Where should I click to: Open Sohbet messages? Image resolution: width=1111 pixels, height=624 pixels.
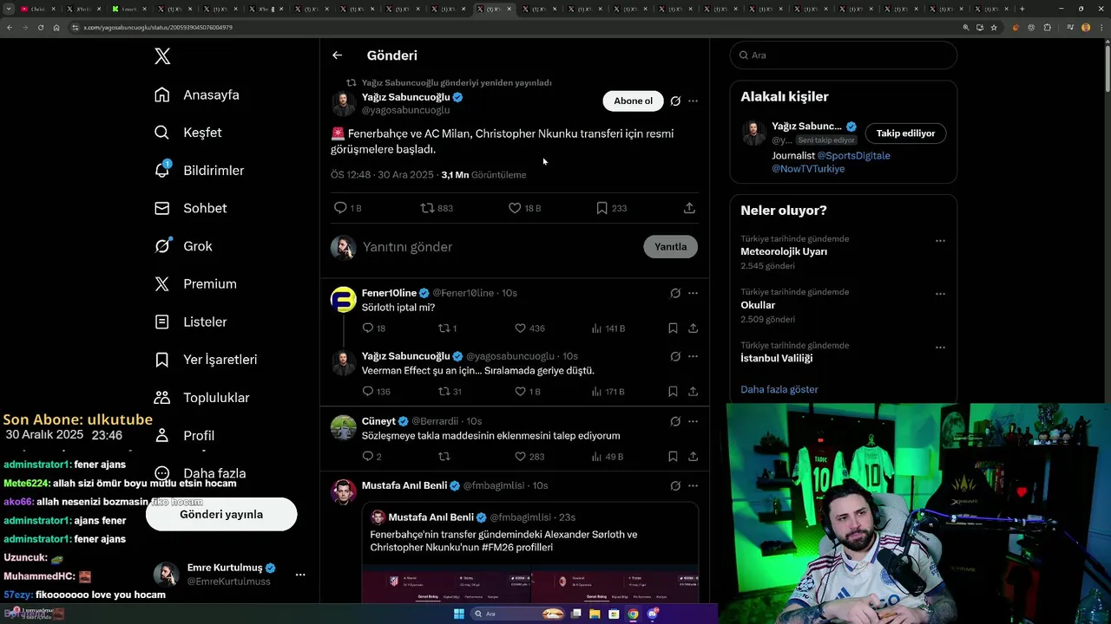pos(191,208)
